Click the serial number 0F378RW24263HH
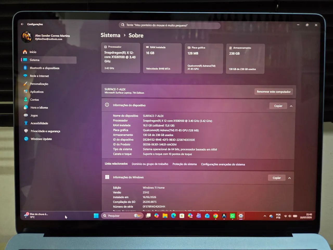Screen dimensions: 333x250 pos(154,207)
